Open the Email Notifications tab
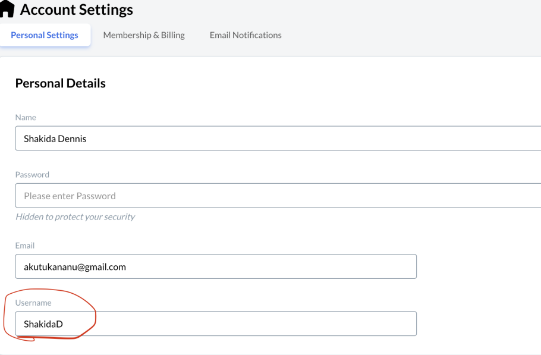541x355 pixels. [x=246, y=35]
